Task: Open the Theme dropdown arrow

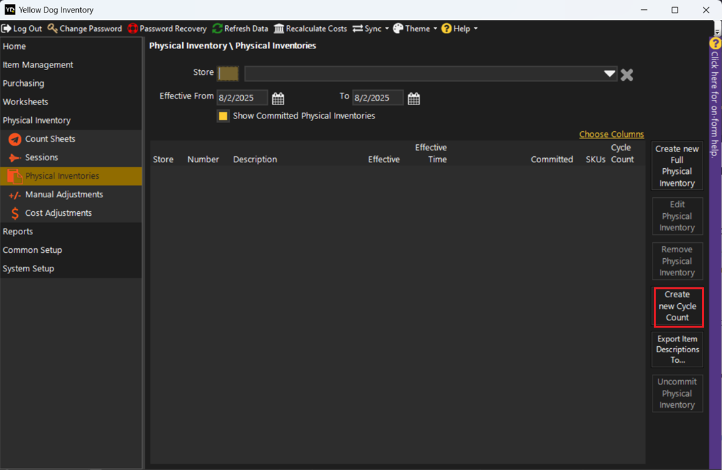Action: click(x=435, y=28)
